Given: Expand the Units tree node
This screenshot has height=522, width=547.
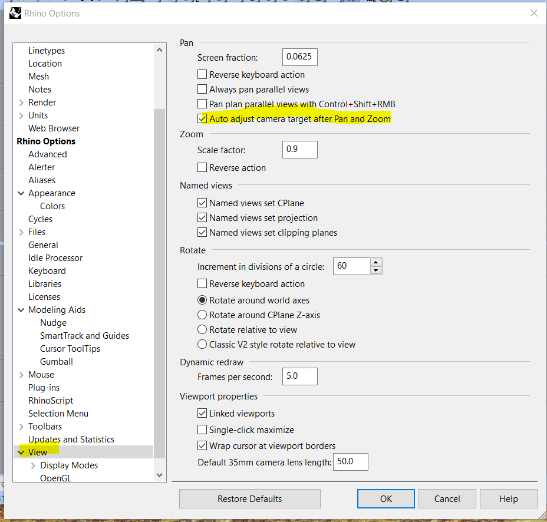Looking at the screenshot, I should [x=21, y=115].
